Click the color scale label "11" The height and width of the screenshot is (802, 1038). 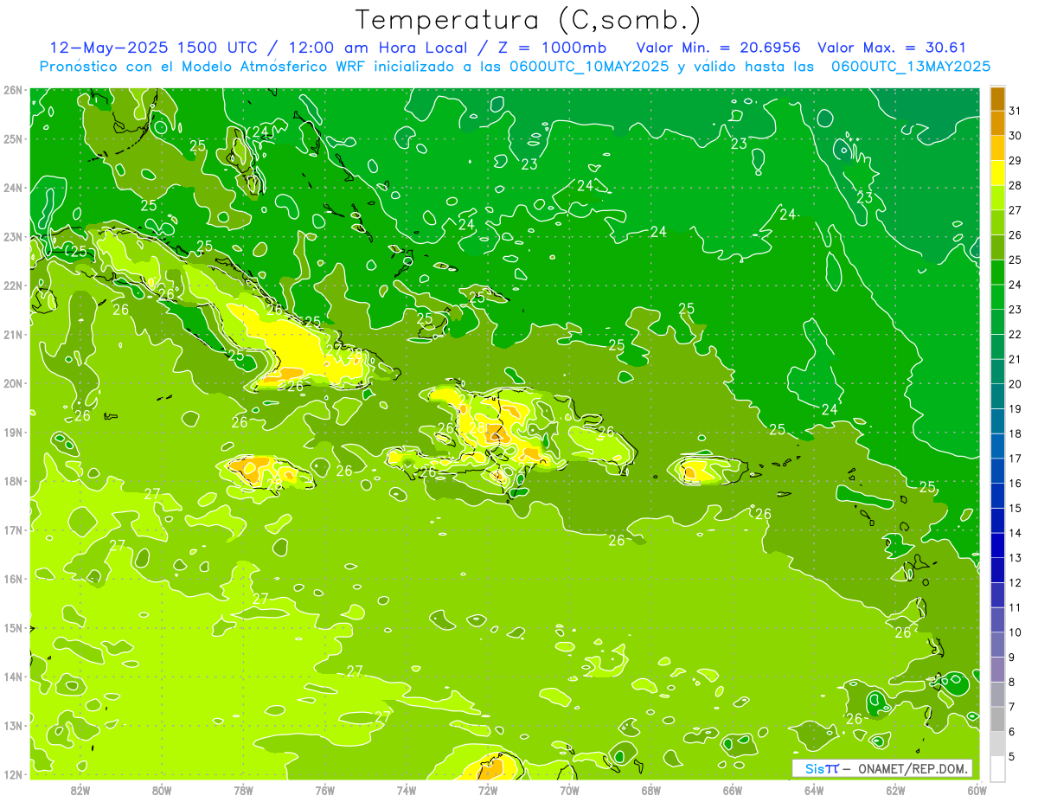(1015, 607)
